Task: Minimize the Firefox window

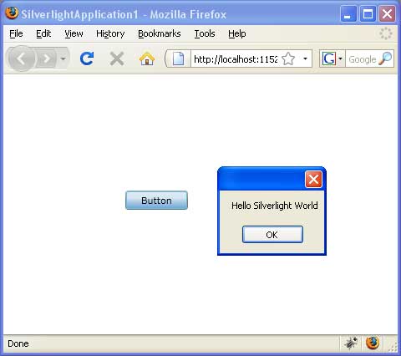Action: [x=348, y=13]
